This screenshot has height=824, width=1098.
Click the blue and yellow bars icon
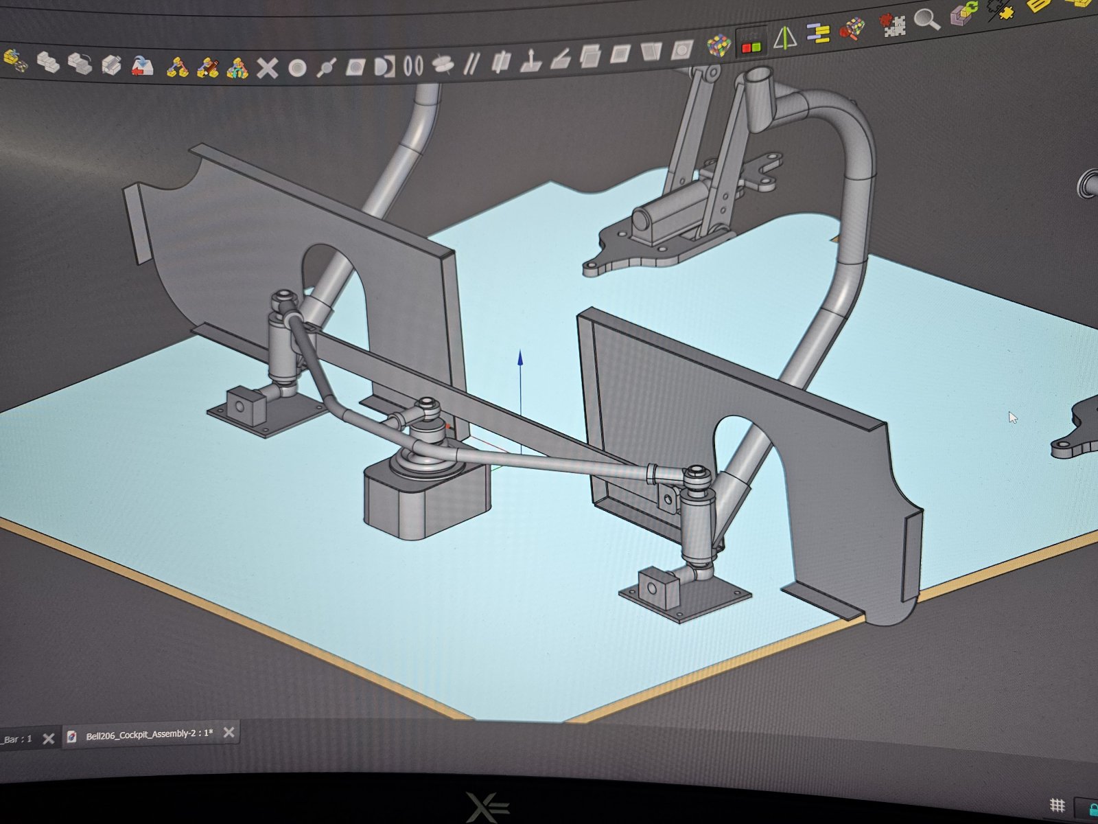[818, 34]
